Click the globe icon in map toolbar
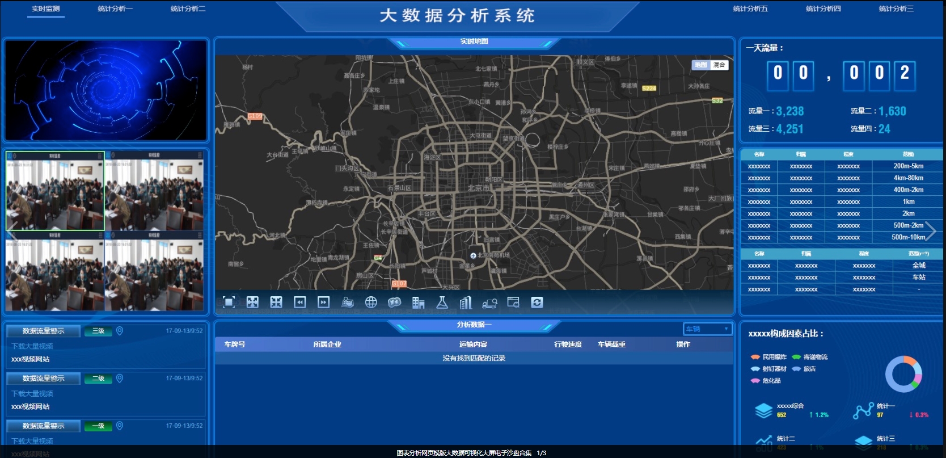The height and width of the screenshot is (458, 946). [x=371, y=302]
